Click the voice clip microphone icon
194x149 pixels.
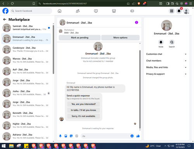[x=60, y=136]
